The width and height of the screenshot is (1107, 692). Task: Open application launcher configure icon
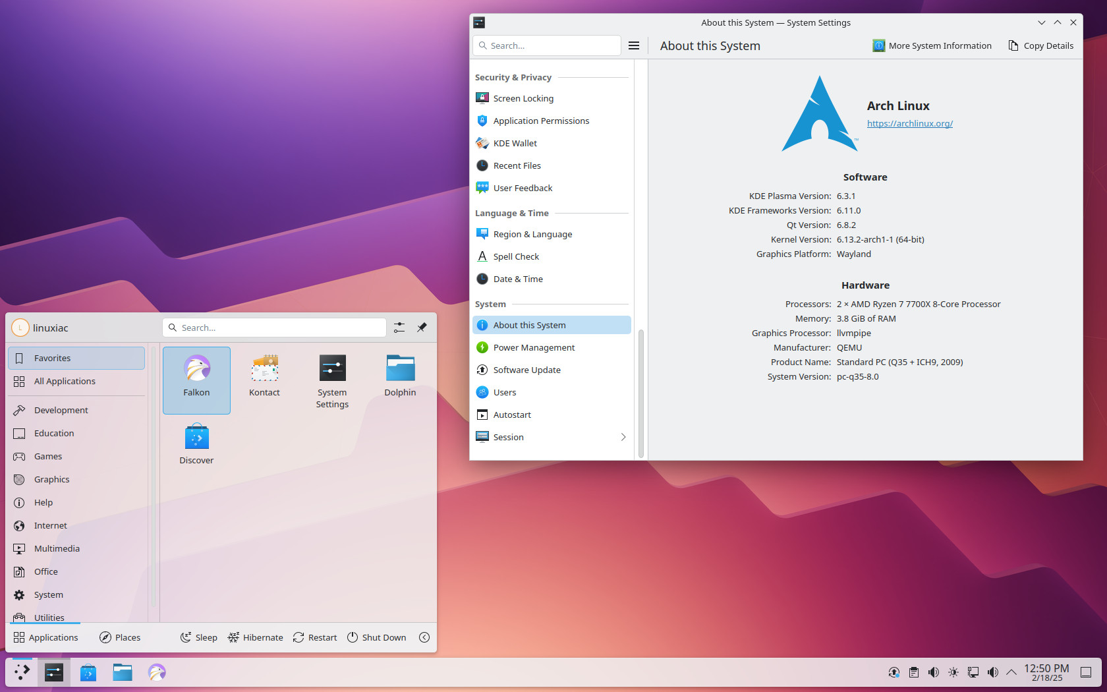pyautogui.click(x=399, y=328)
